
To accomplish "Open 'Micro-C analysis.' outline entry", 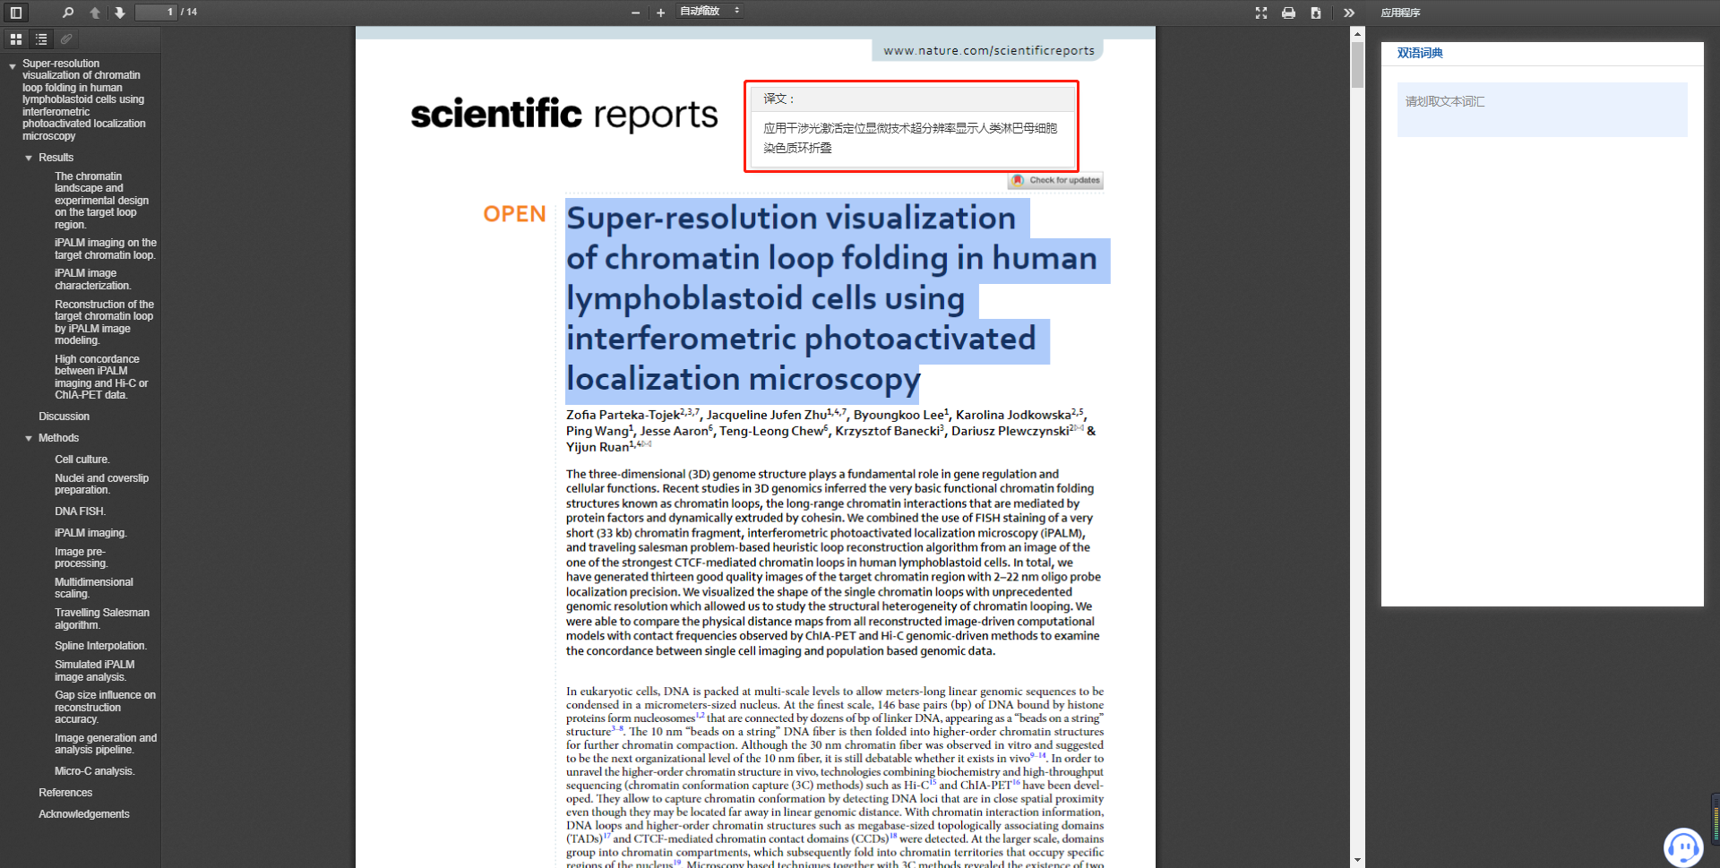I will click(x=95, y=771).
